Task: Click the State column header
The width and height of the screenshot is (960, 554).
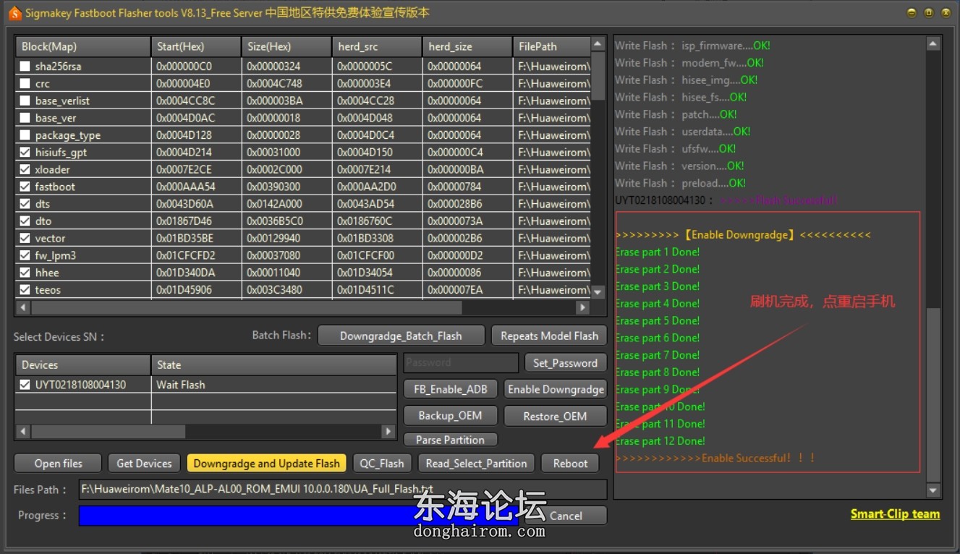Action: pyautogui.click(x=274, y=365)
